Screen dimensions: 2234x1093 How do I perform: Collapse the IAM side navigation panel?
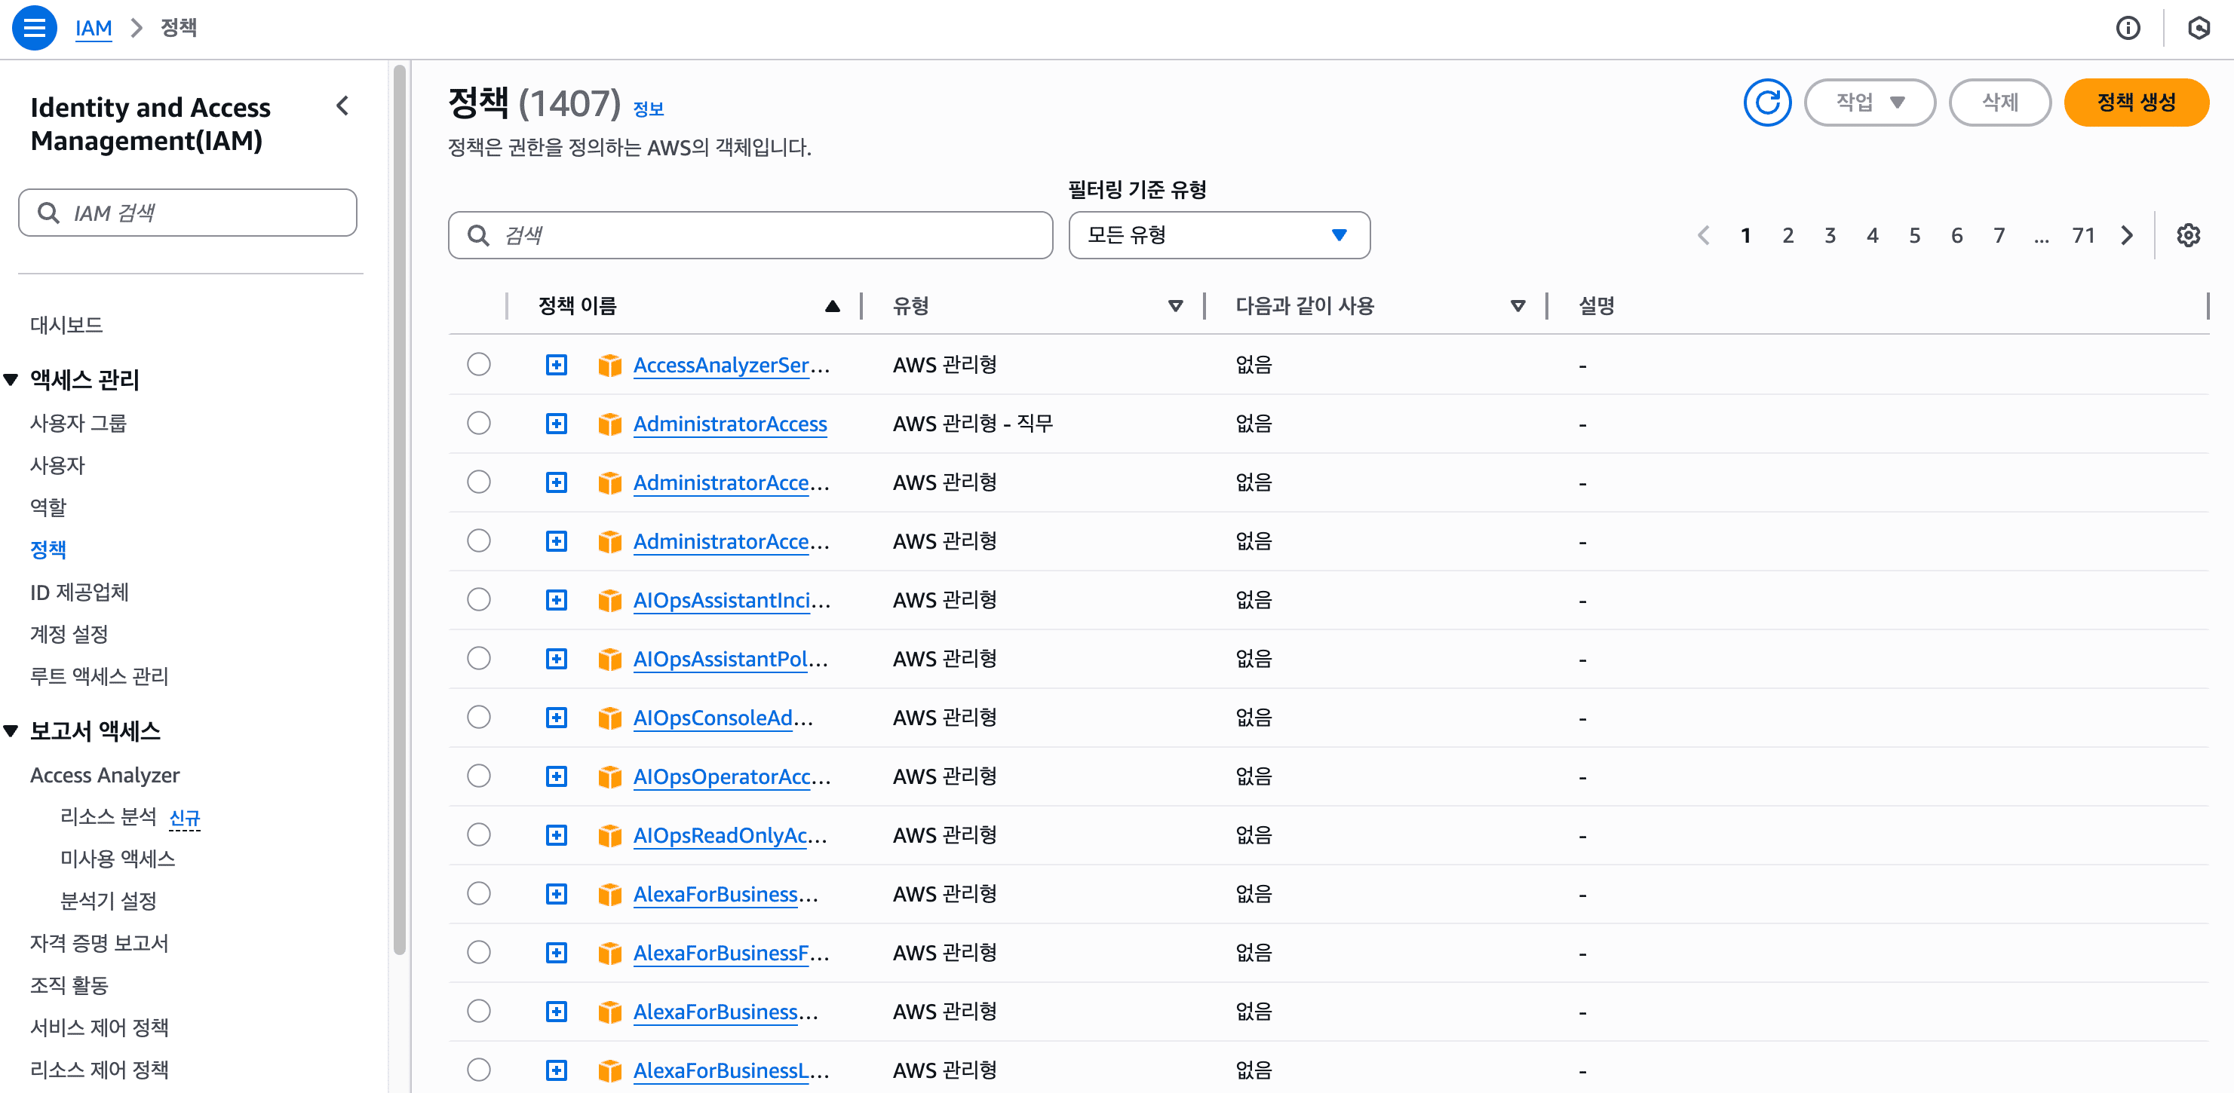(x=342, y=106)
